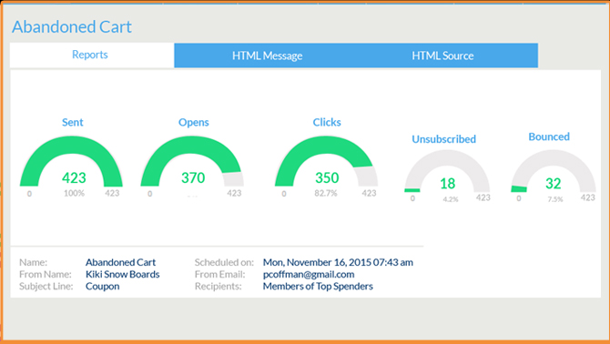Image resolution: width=610 pixels, height=344 pixels.
Task: Click the Unsubscribed gauge showing 18
Action: 447,171
